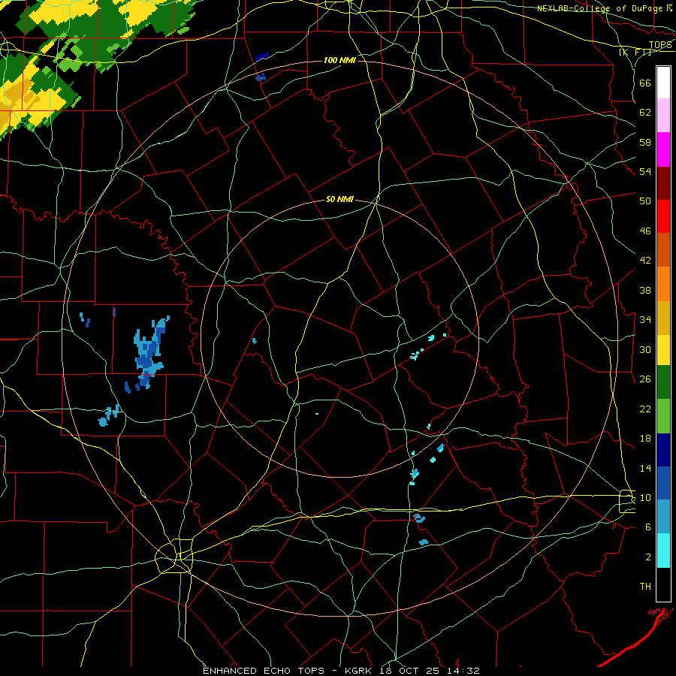Click the "42" legend value
This screenshot has width=676, height=676.
[645, 260]
